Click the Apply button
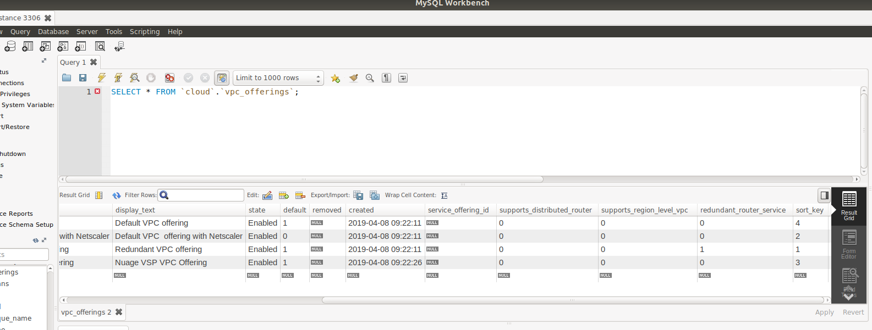Image resolution: width=872 pixels, height=330 pixels. click(824, 312)
